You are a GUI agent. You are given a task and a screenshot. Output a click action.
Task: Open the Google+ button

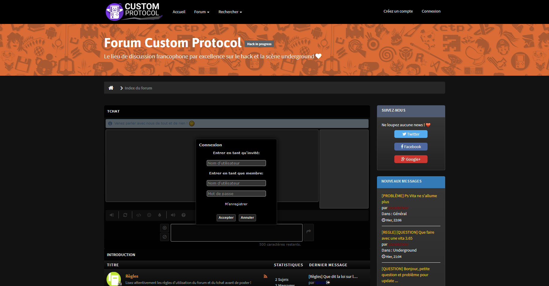coord(411,159)
